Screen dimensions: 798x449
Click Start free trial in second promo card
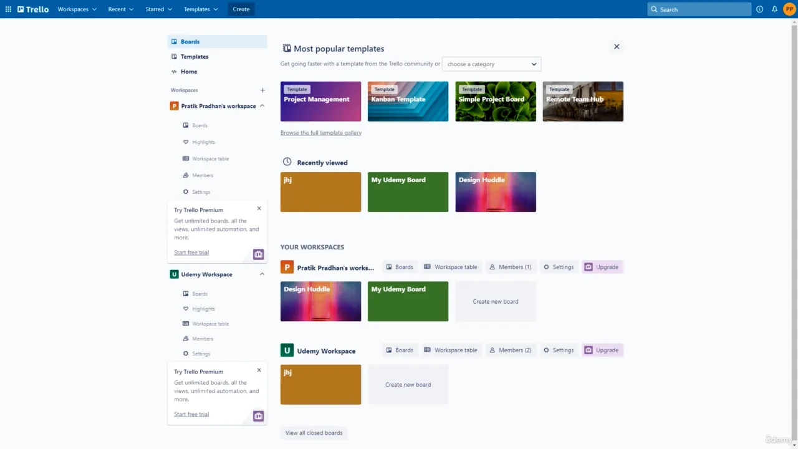[191, 414]
